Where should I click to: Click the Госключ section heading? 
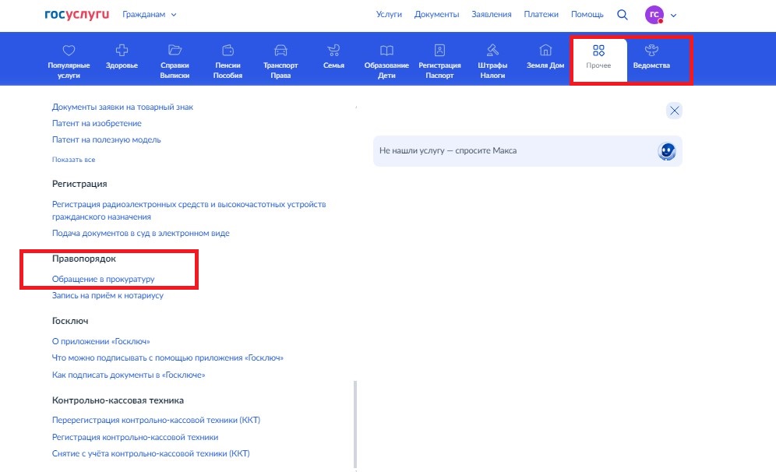[x=70, y=321]
